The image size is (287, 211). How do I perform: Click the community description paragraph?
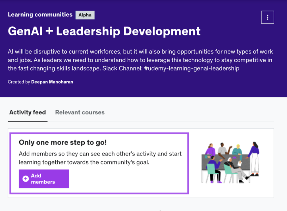pos(140,60)
